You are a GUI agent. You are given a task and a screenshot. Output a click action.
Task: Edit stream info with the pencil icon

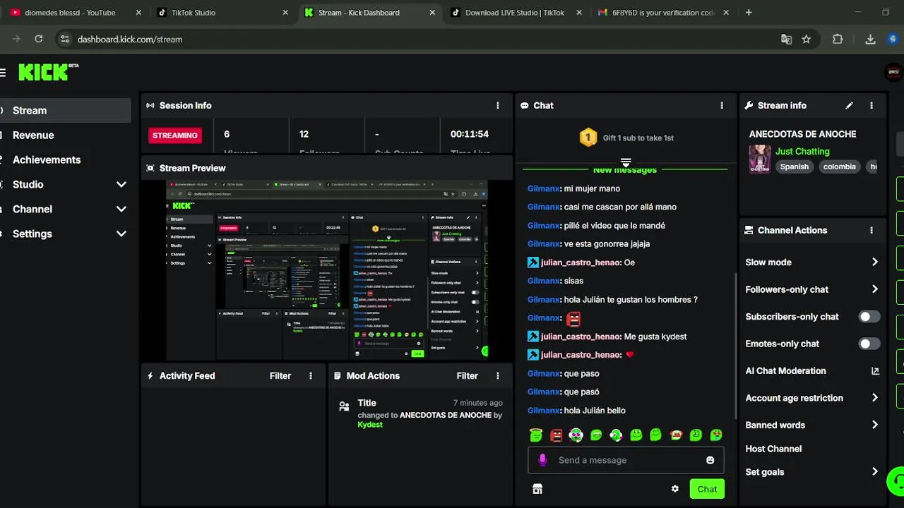849,106
